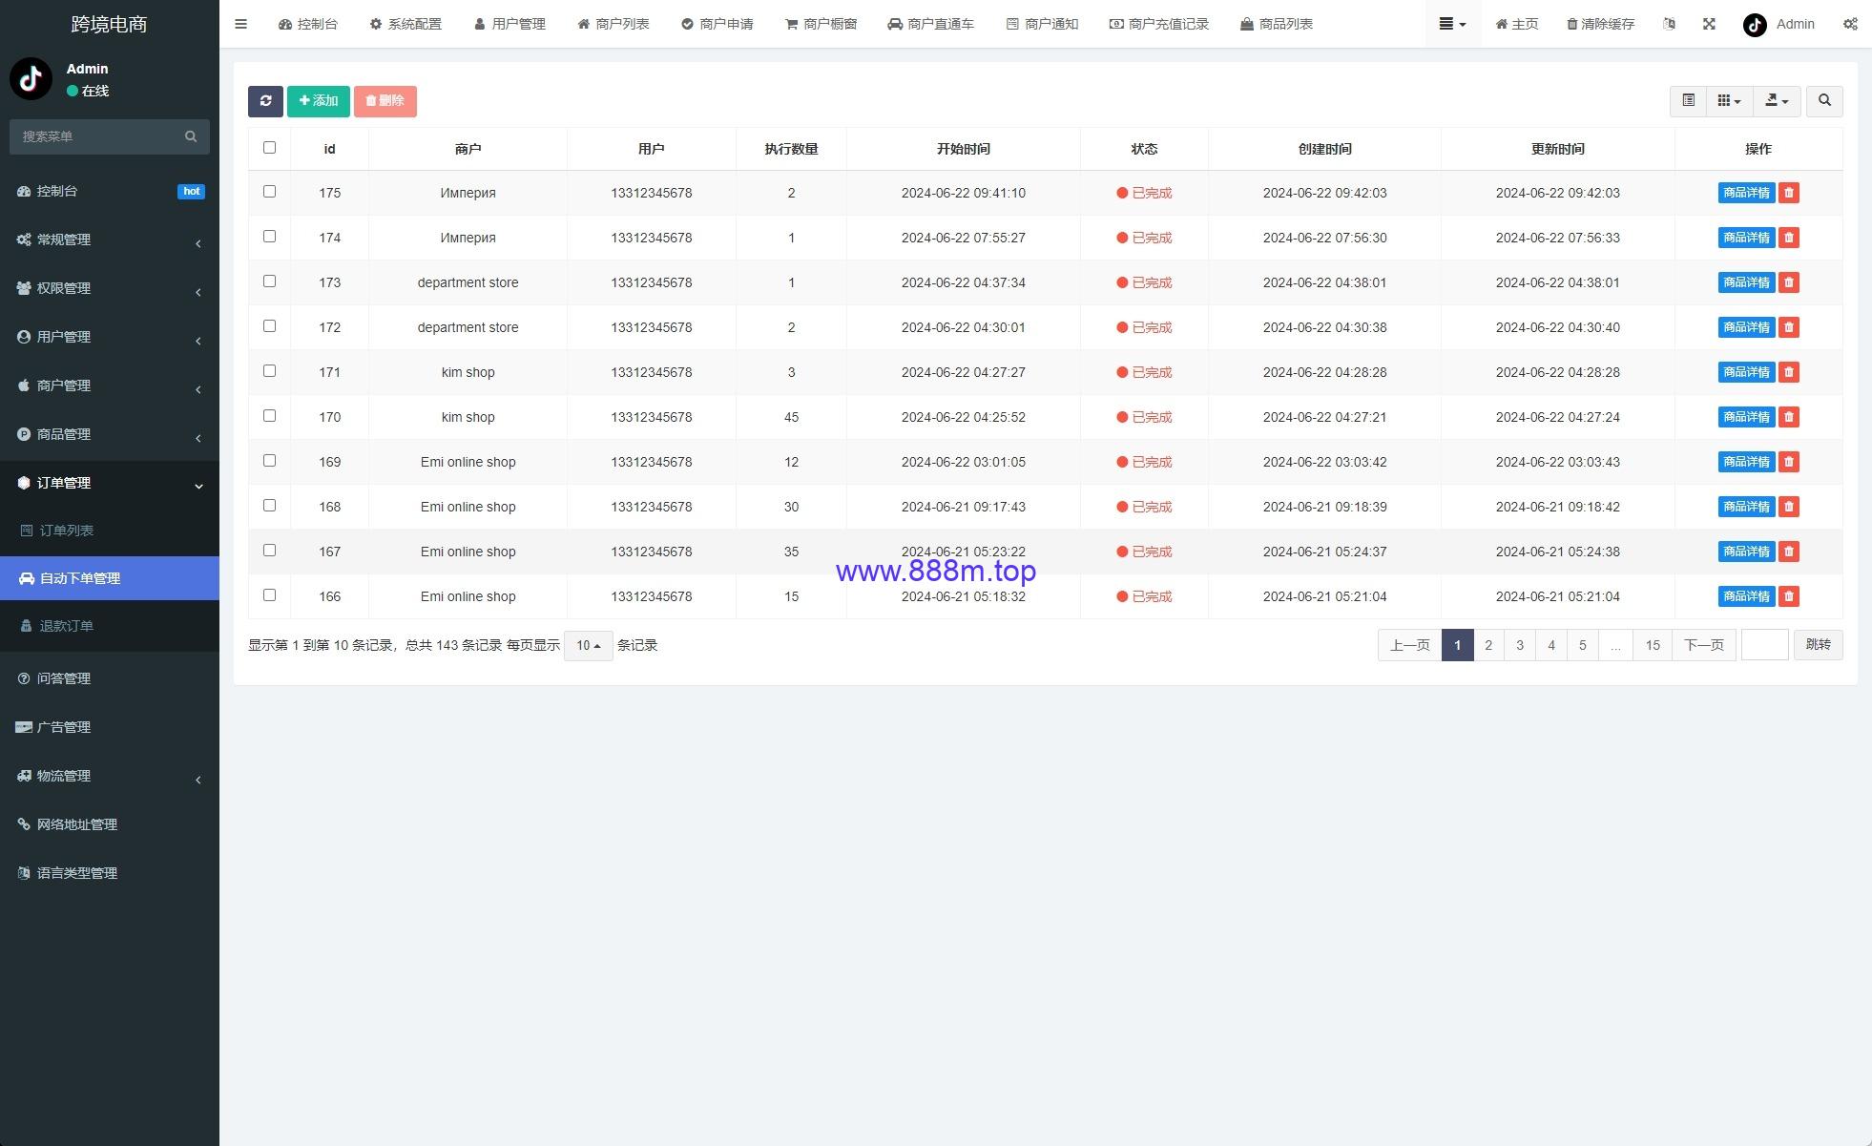Expand the 用户管理 sidebar menu
The height and width of the screenshot is (1146, 1872).
pyautogui.click(x=110, y=338)
